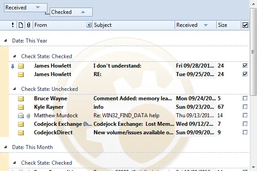Click the importance exclamation column icon
257x171 pixels.
(x=13, y=25)
